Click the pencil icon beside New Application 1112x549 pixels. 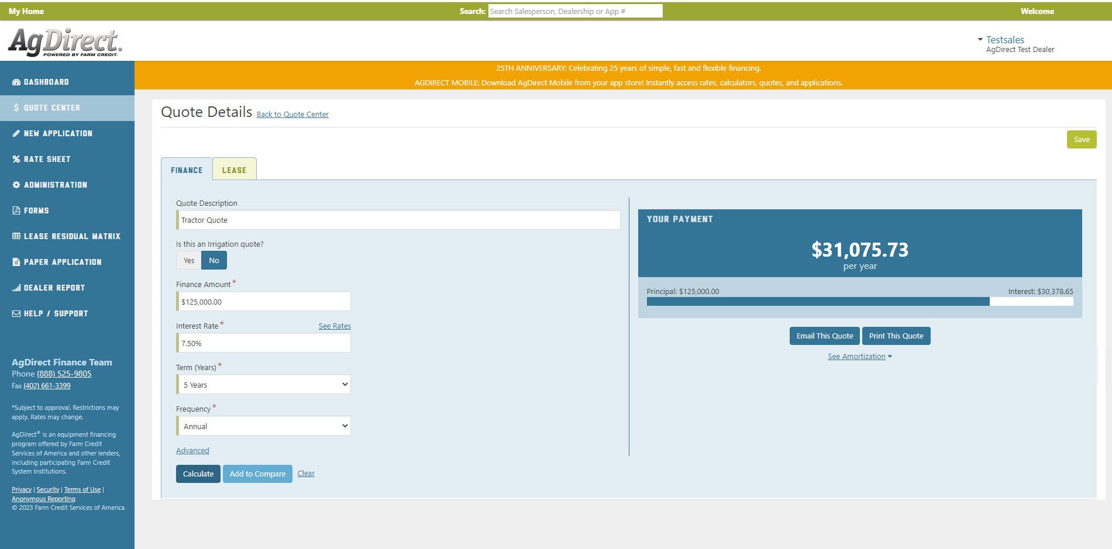click(16, 134)
